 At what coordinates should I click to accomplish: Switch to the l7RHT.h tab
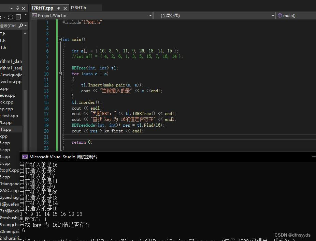[x=78, y=7]
